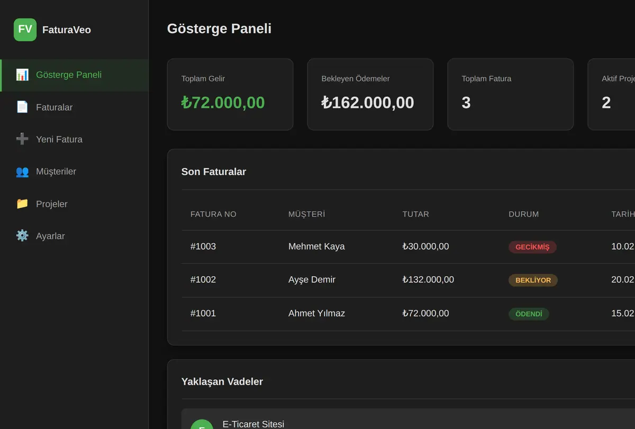Select the Bekleyen Ödemeler card
Image resolution: width=635 pixels, height=429 pixels.
click(x=370, y=94)
